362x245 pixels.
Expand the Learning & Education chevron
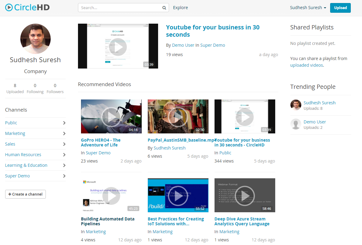[64, 166]
